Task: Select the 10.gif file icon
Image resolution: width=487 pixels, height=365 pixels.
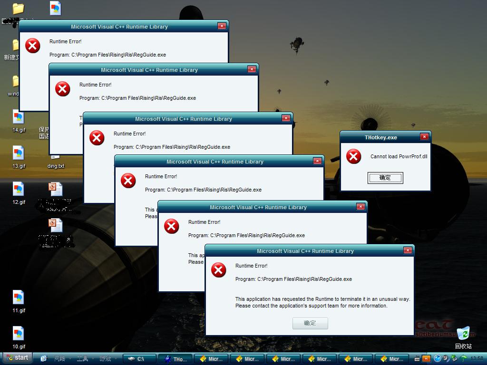Action: tap(19, 338)
